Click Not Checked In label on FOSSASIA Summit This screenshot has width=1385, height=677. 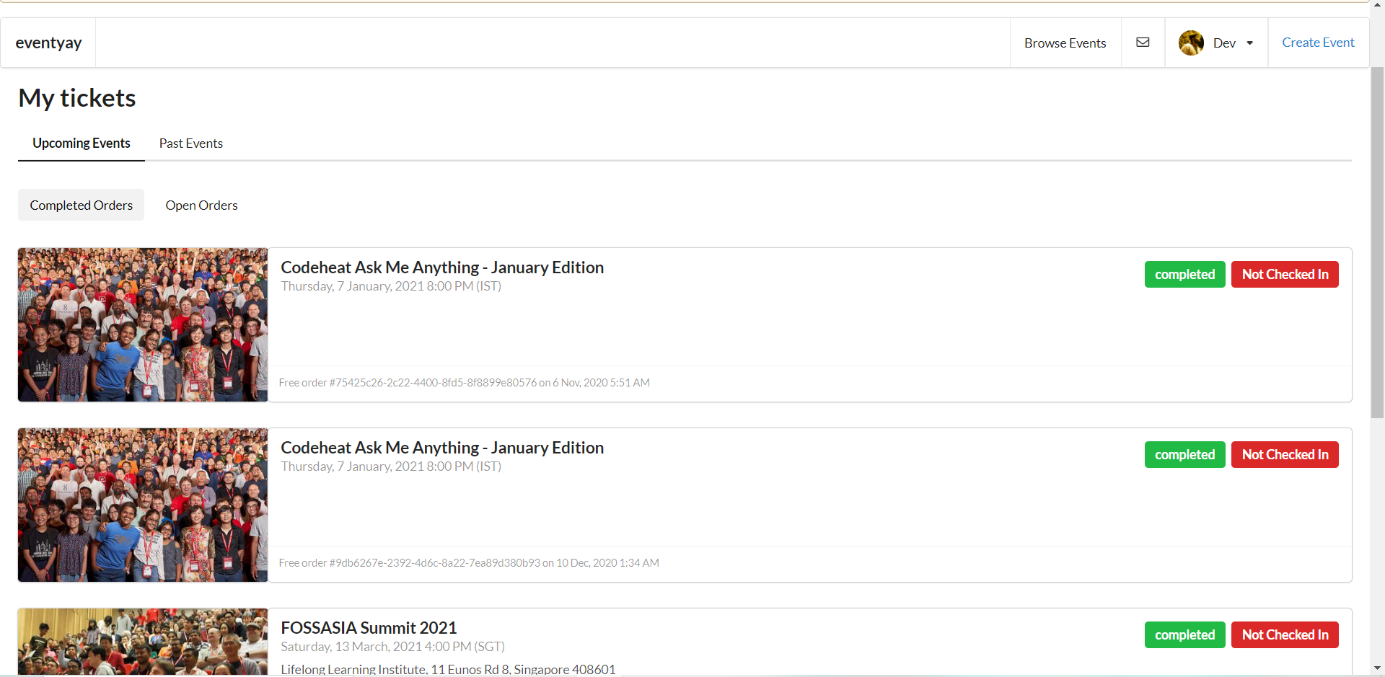[1285, 634]
